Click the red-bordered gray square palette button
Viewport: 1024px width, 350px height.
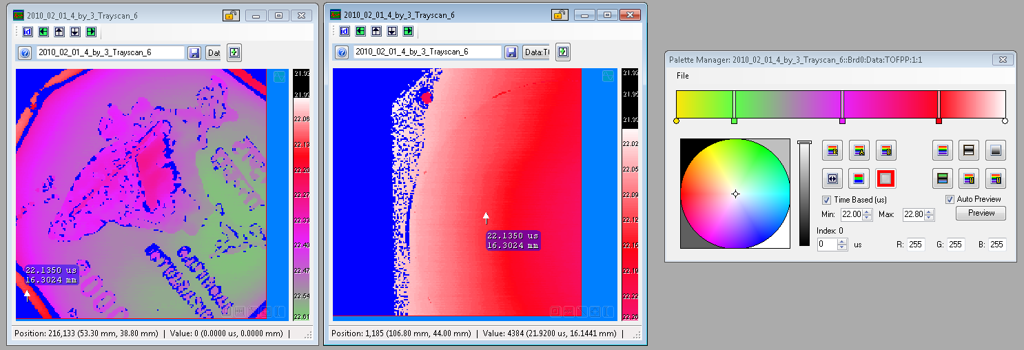885,178
